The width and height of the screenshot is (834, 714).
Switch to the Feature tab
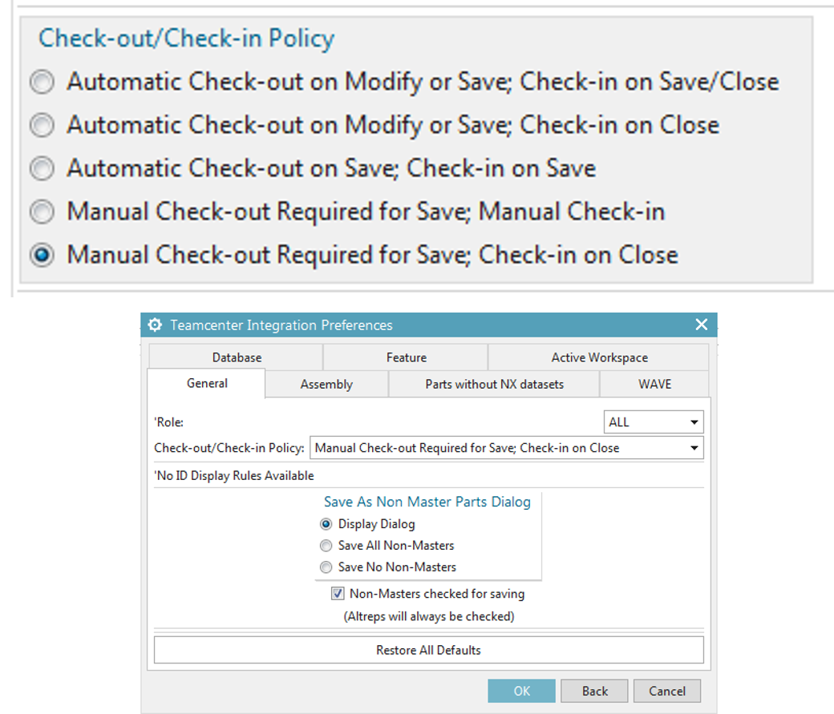tap(406, 357)
